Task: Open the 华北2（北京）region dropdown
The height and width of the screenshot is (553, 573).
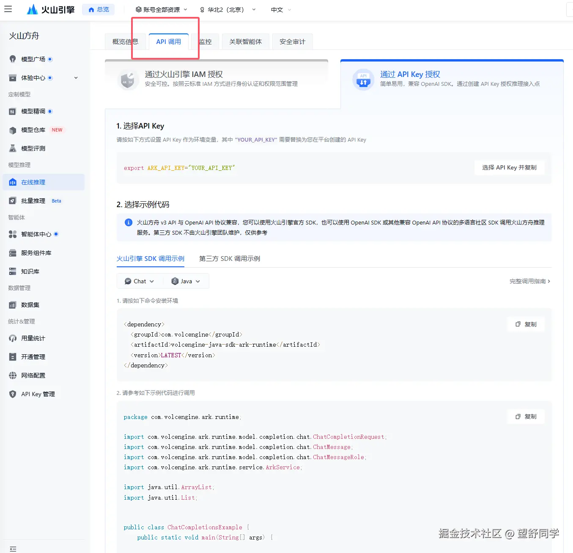Action: pyautogui.click(x=228, y=9)
